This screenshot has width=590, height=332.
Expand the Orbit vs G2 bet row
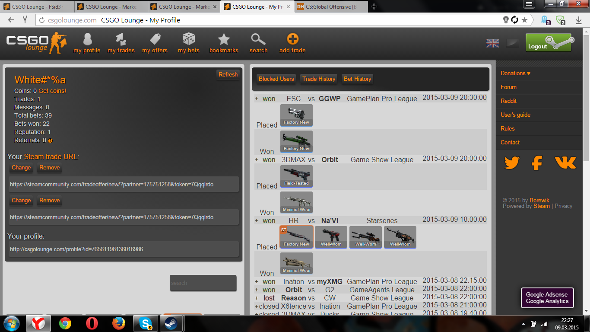click(257, 290)
